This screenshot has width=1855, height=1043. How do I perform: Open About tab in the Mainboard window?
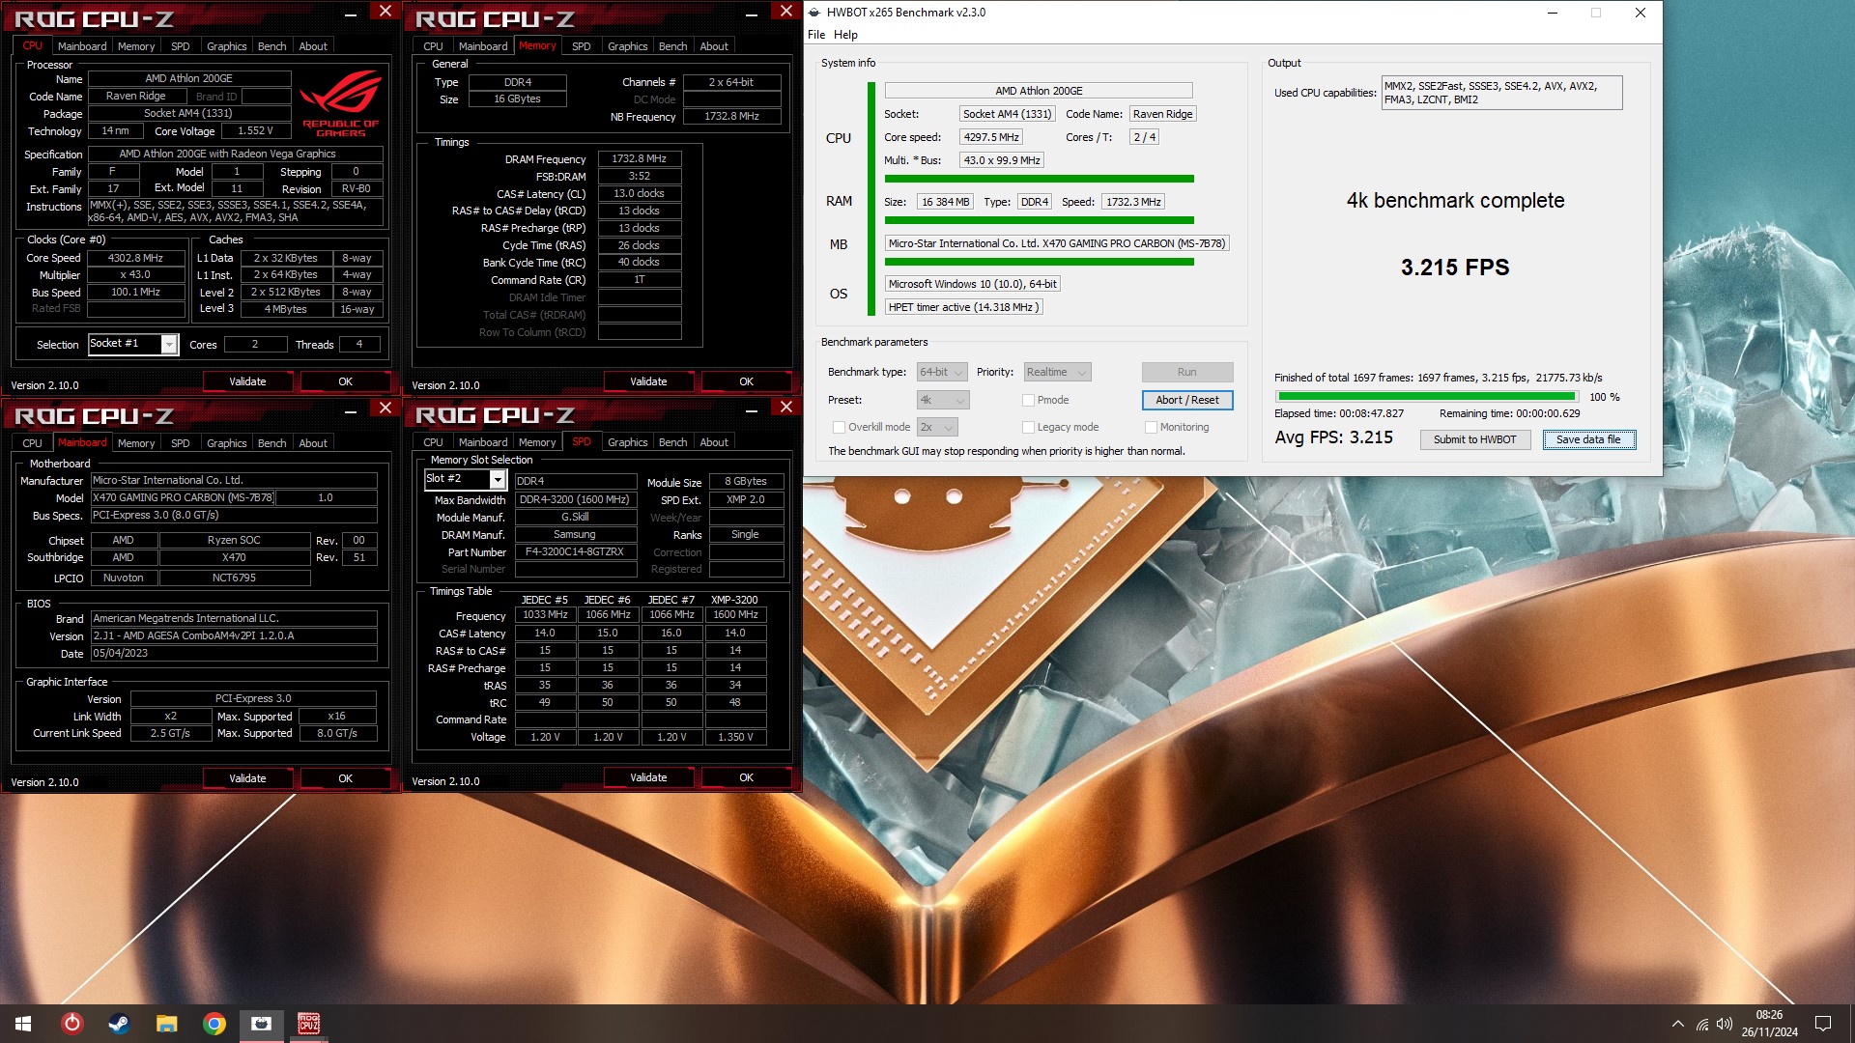313,443
